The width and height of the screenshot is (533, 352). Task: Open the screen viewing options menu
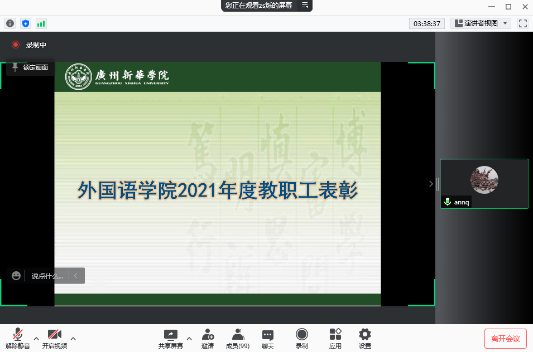(x=305, y=5)
